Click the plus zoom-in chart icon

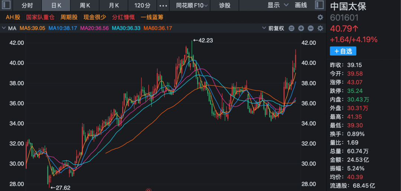(x=301, y=28)
